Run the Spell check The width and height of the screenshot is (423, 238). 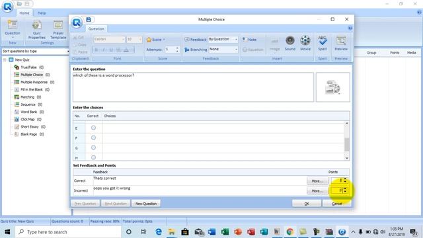[323, 44]
